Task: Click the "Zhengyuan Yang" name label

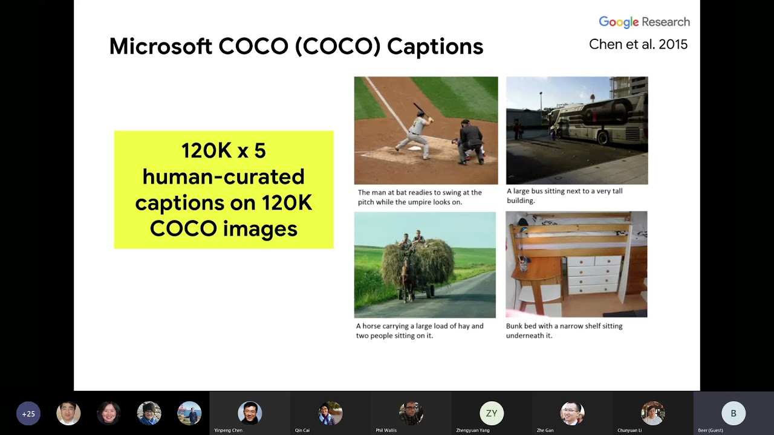Action: pyautogui.click(x=473, y=430)
